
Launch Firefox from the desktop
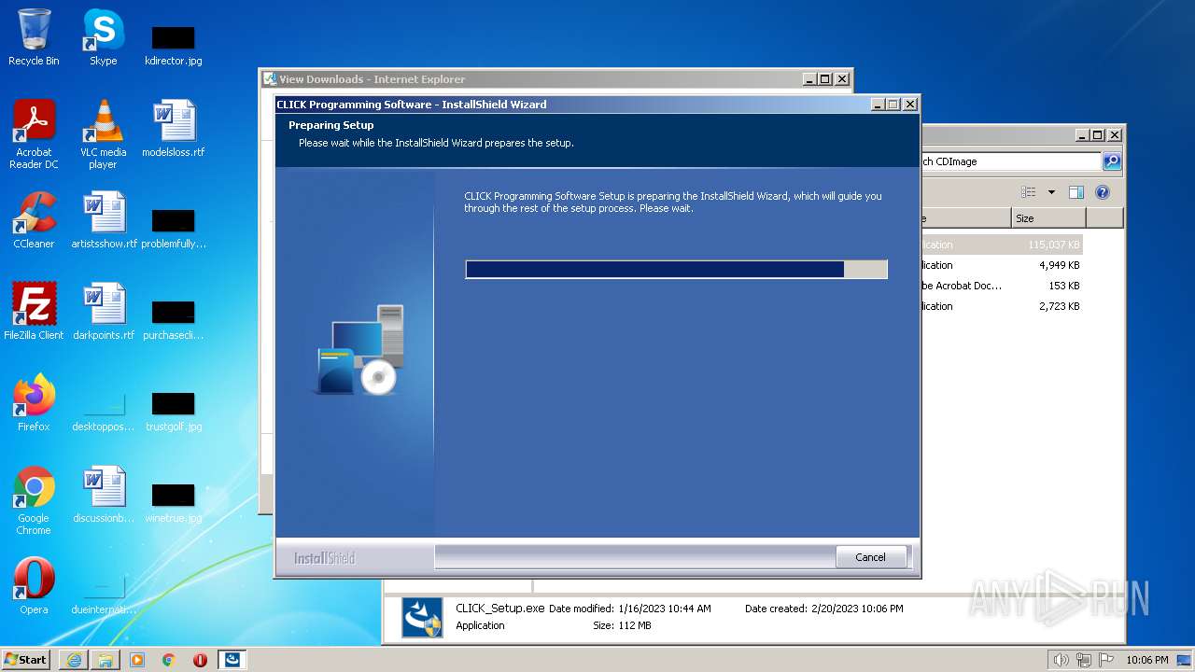click(x=34, y=403)
